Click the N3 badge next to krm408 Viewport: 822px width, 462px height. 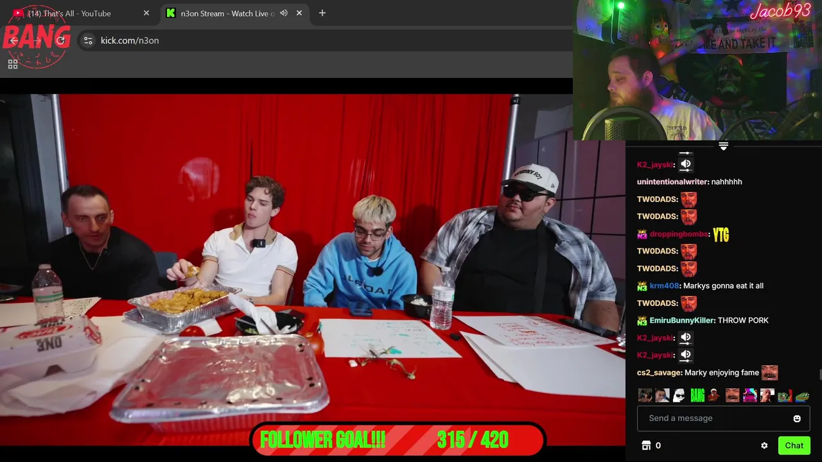coord(642,286)
